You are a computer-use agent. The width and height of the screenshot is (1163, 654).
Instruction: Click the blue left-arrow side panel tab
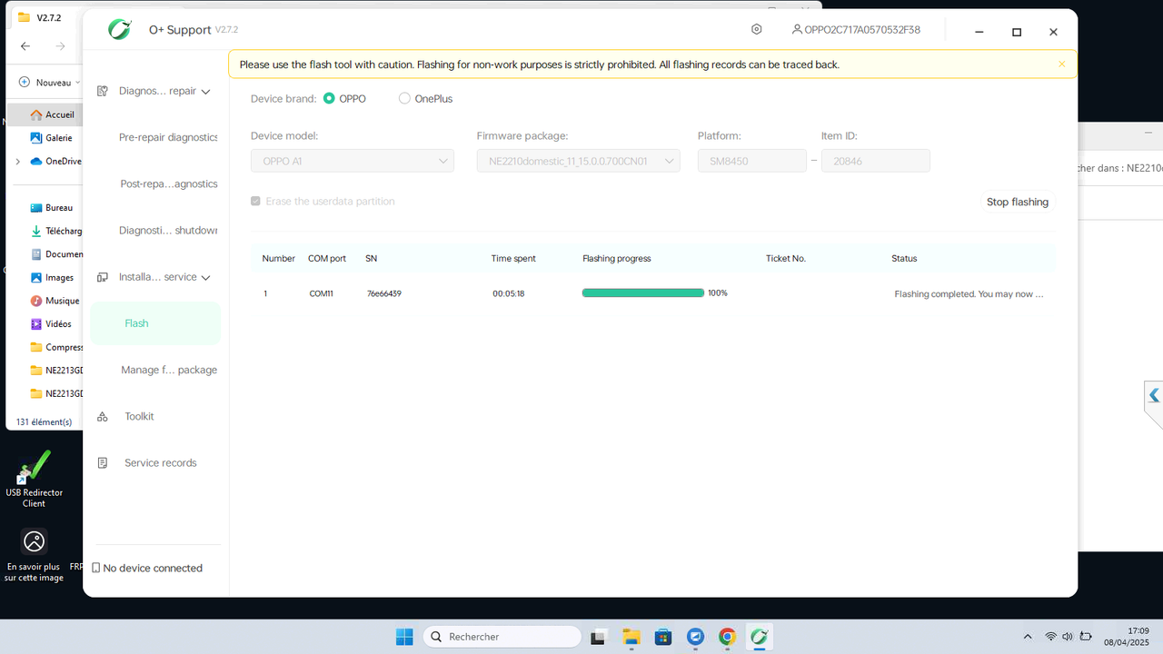1154,396
